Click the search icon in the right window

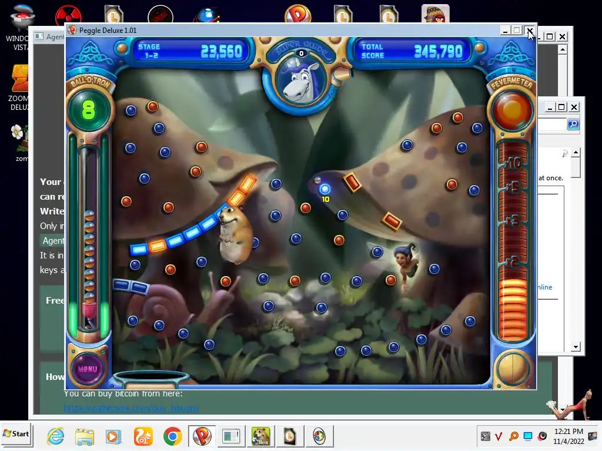(x=573, y=124)
